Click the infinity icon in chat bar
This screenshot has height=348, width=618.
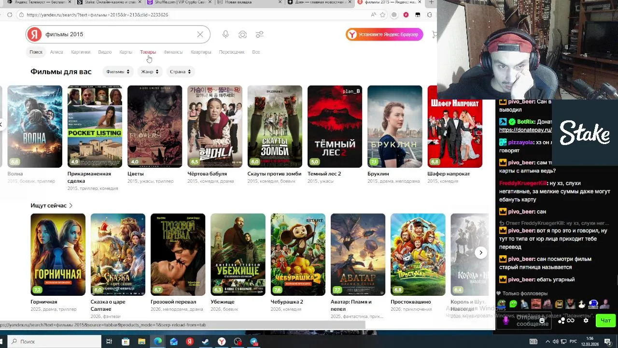pos(570,320)
